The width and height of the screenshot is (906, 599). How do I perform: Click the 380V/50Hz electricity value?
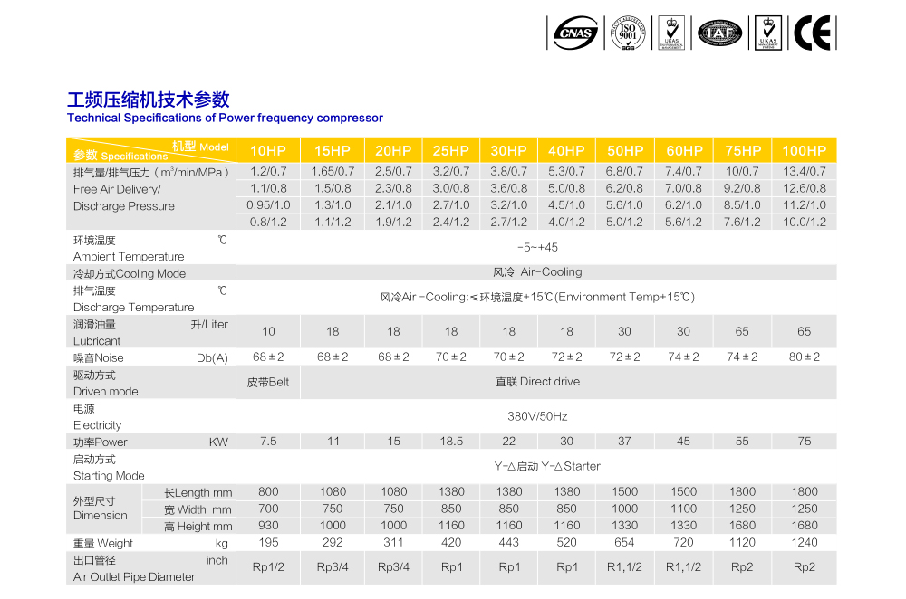[x=537, y=417]
